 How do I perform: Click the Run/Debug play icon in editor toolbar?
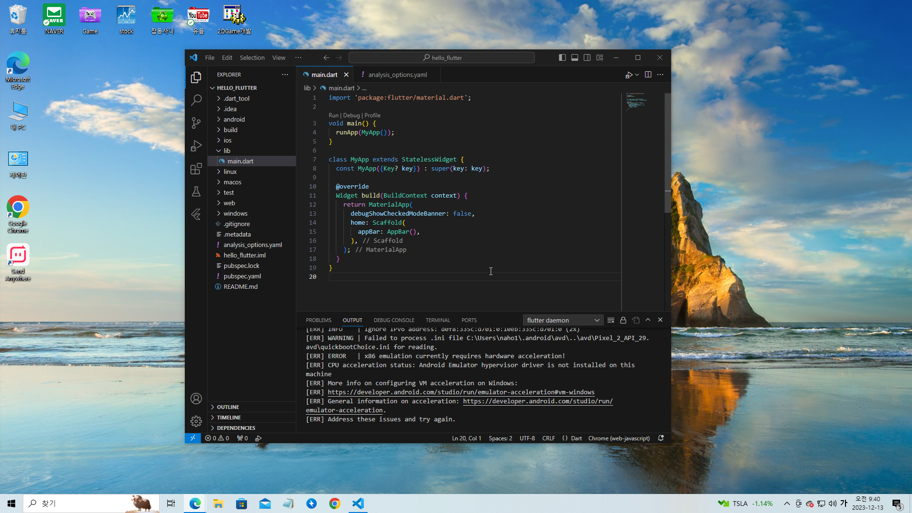[629, 75]
